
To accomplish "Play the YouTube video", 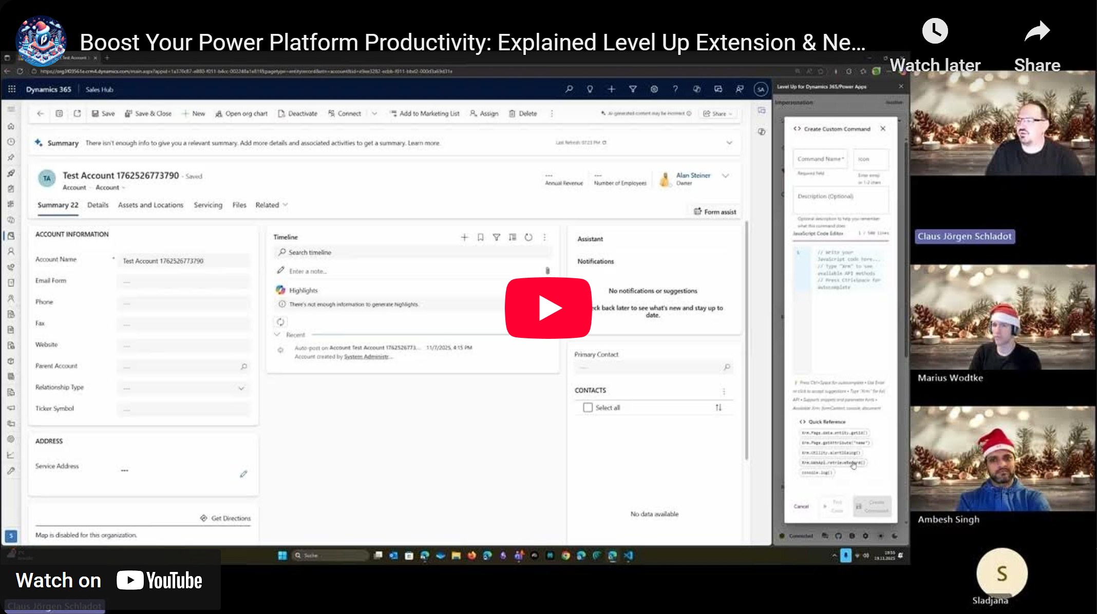I will point(548,308).
